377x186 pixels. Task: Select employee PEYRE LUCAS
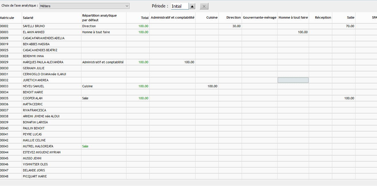(x=32, y=134)
